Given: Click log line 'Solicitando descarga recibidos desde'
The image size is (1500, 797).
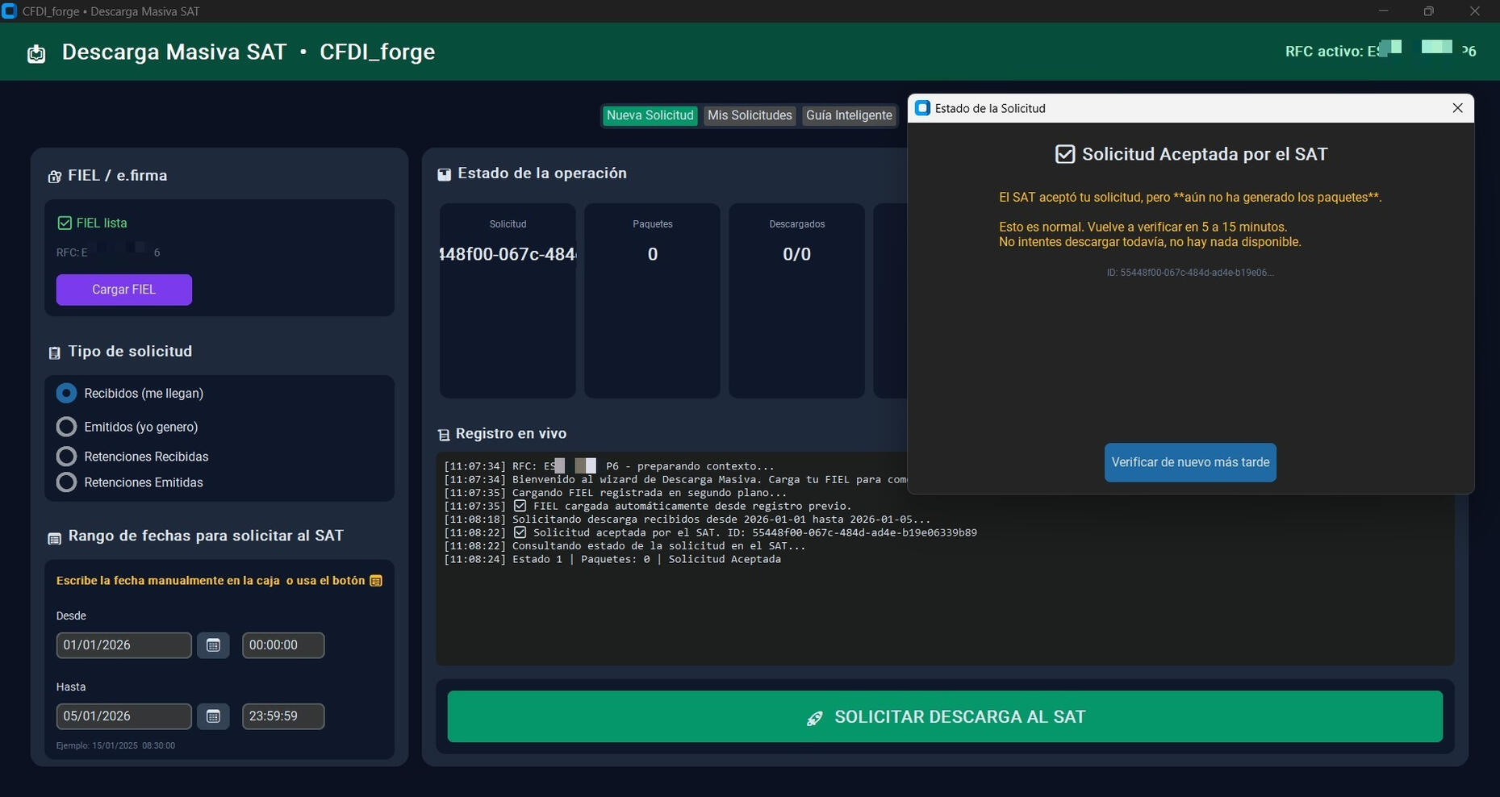Looking at the screenshot, I should coord(687,520).
